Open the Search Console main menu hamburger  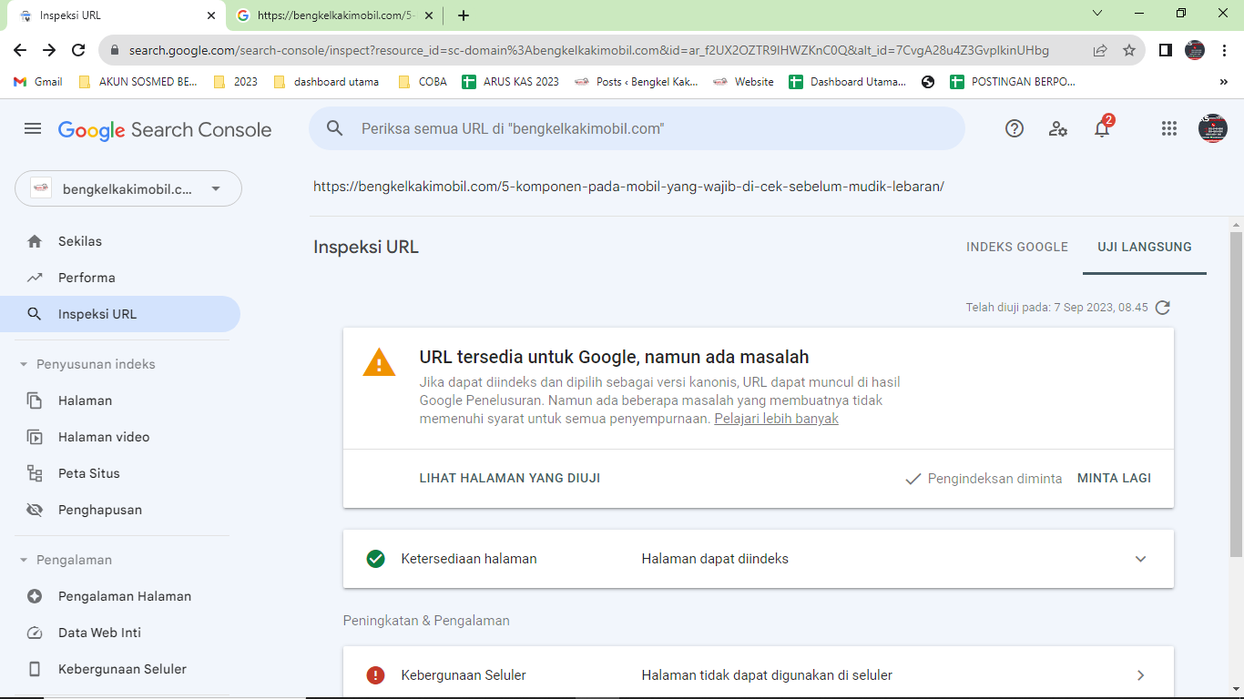click(33, 129)
